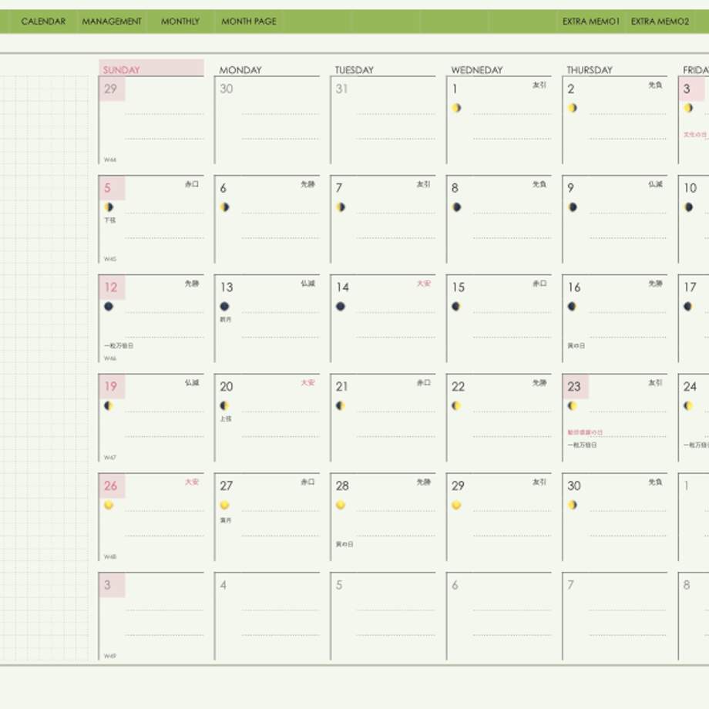
Task: Click the date number 16
Action: [574, 287]
